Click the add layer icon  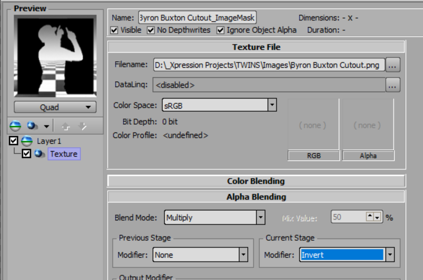click(15, 126)
